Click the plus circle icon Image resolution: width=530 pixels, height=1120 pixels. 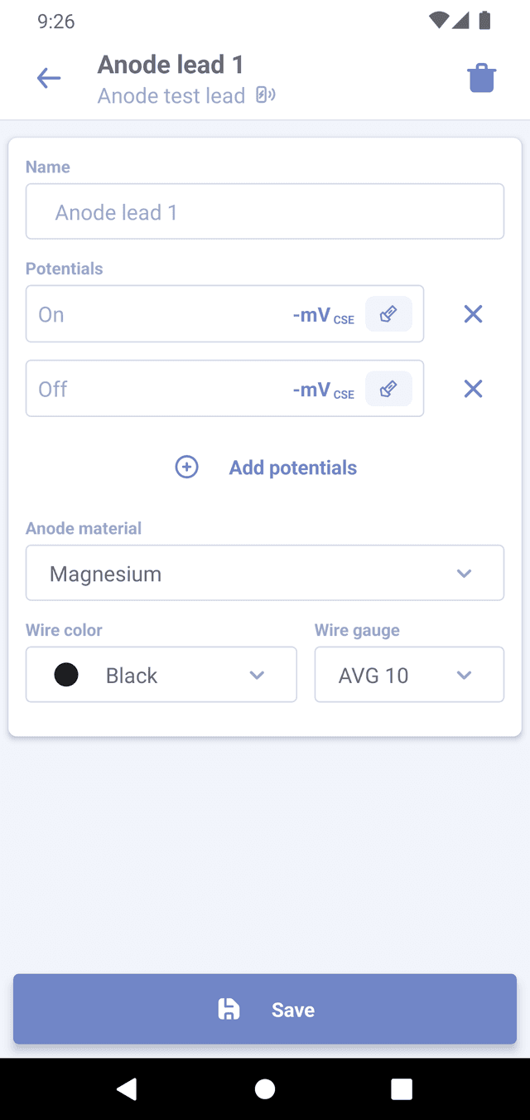pyautogui.click(x=187, y=468)
